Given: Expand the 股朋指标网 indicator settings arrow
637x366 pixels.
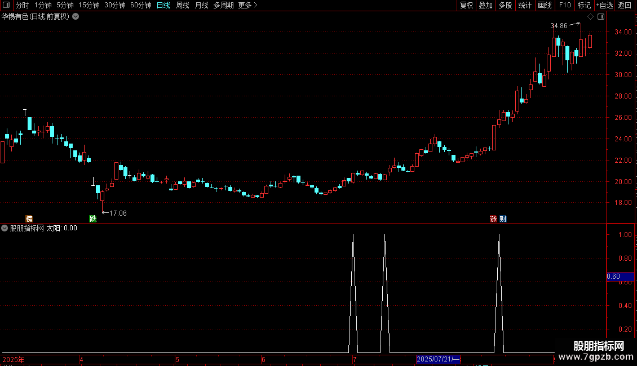Looking at the screenshot, I should (x=5, y=228).
